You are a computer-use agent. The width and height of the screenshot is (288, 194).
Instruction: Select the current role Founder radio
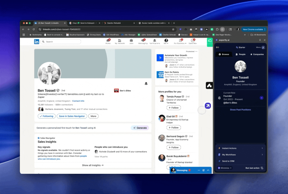tap(262, 98)
